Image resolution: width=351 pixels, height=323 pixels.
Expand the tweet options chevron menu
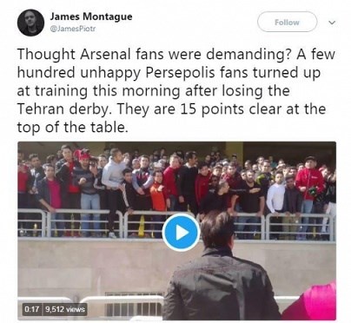pyautogui.click(x=333, y=23)
